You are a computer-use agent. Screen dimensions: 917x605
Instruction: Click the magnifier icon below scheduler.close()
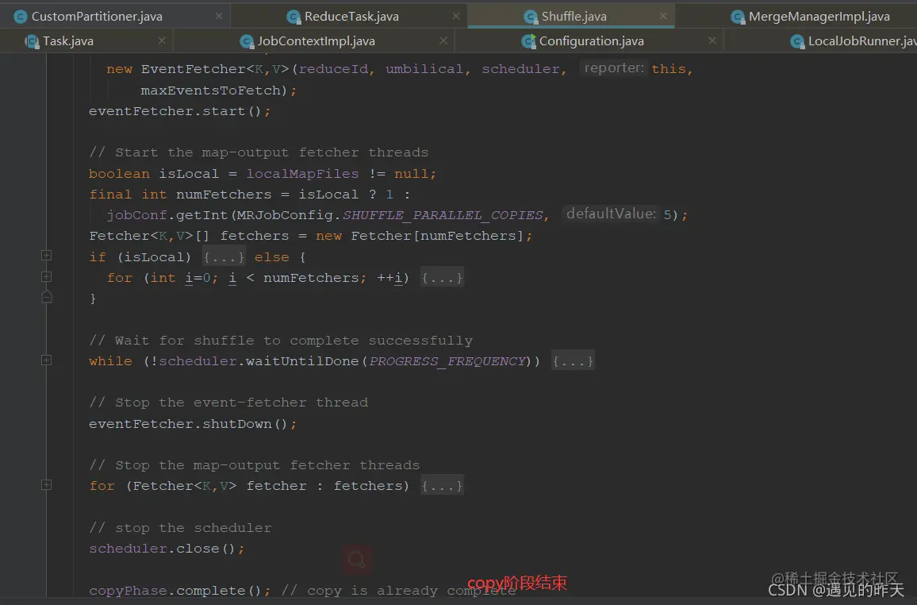coord(357,560)
